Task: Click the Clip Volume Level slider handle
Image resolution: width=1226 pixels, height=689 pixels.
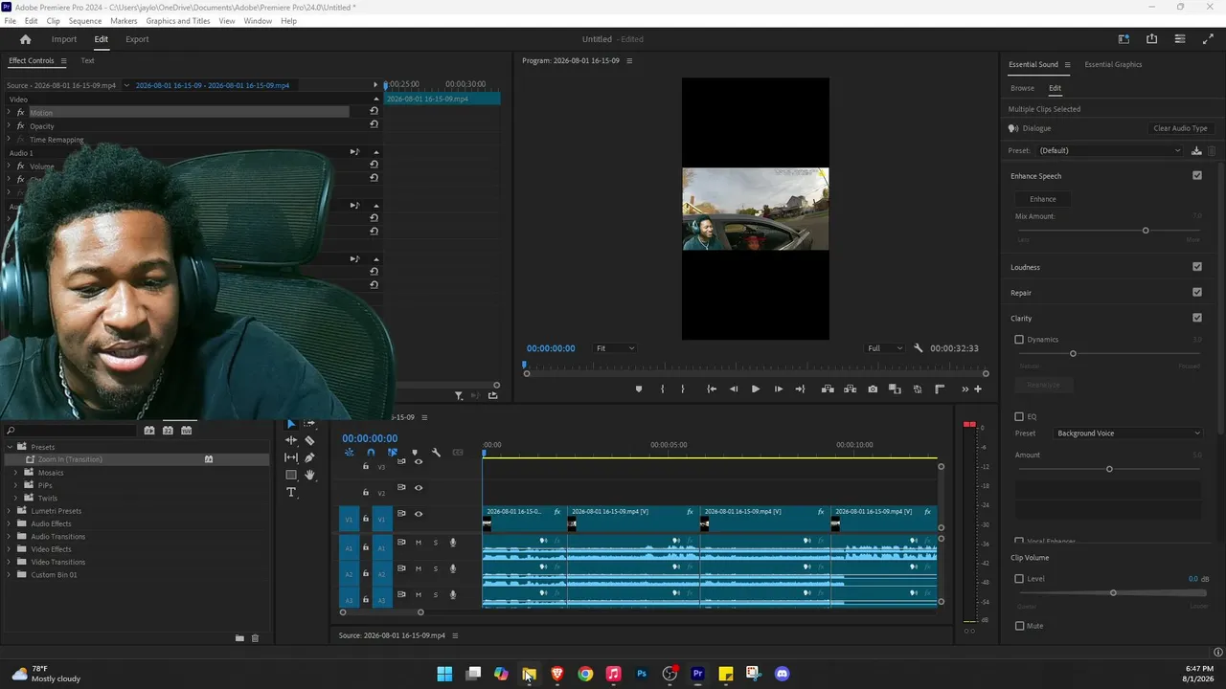Action: (1113, 593)
